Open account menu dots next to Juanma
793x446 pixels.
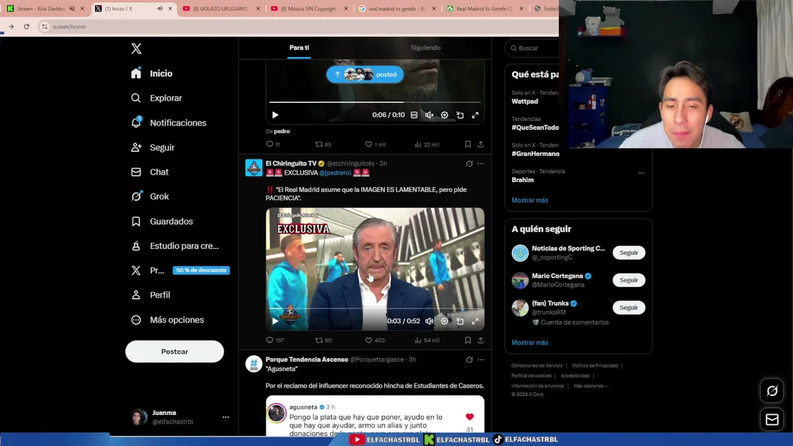[x=226, y=417]
